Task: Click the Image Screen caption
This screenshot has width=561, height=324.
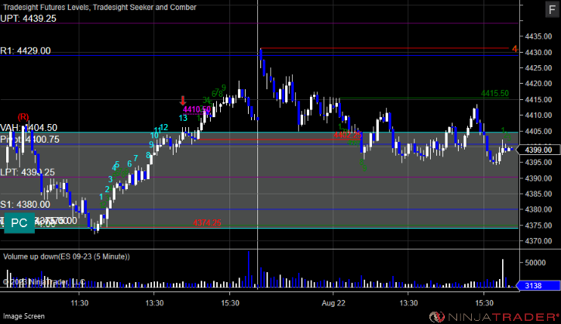Action: click(x=24, y=316)
